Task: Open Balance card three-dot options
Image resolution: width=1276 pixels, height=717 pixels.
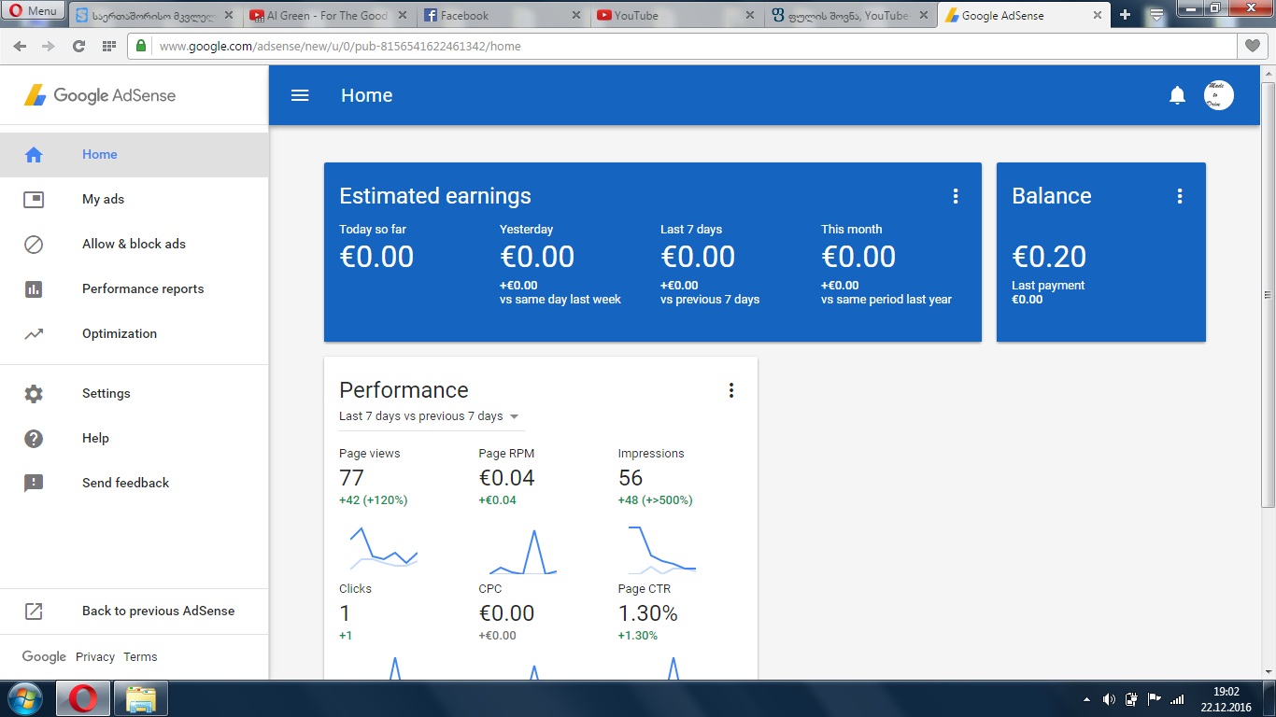Action: [1179, 196]
